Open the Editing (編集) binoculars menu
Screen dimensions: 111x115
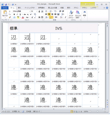[x=85, y=14]
